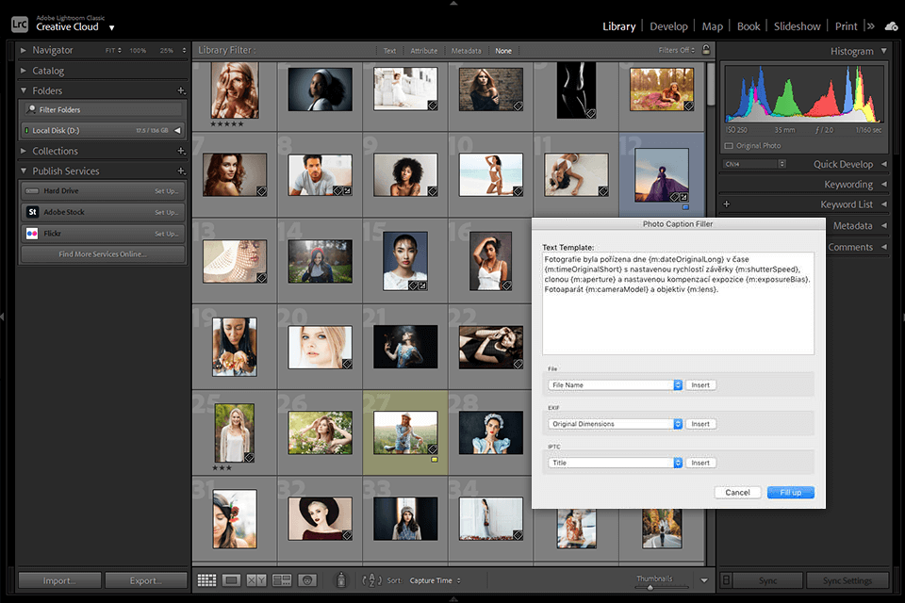The image size is (905, 603).
Task: Click the grid vertical scrollbar
Action: pyautogui.click(x=711, y=84)
